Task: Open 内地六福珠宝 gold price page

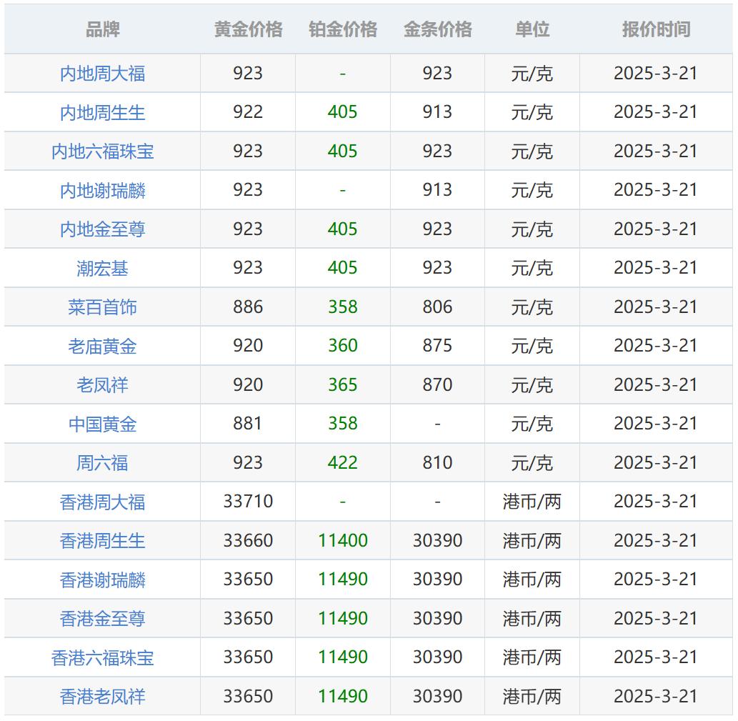Action: [102, 151]
